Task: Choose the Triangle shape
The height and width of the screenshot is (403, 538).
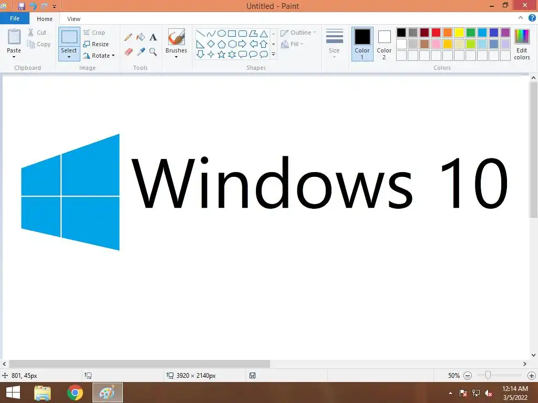Action: pyautogui.click(x=264, y=33)
